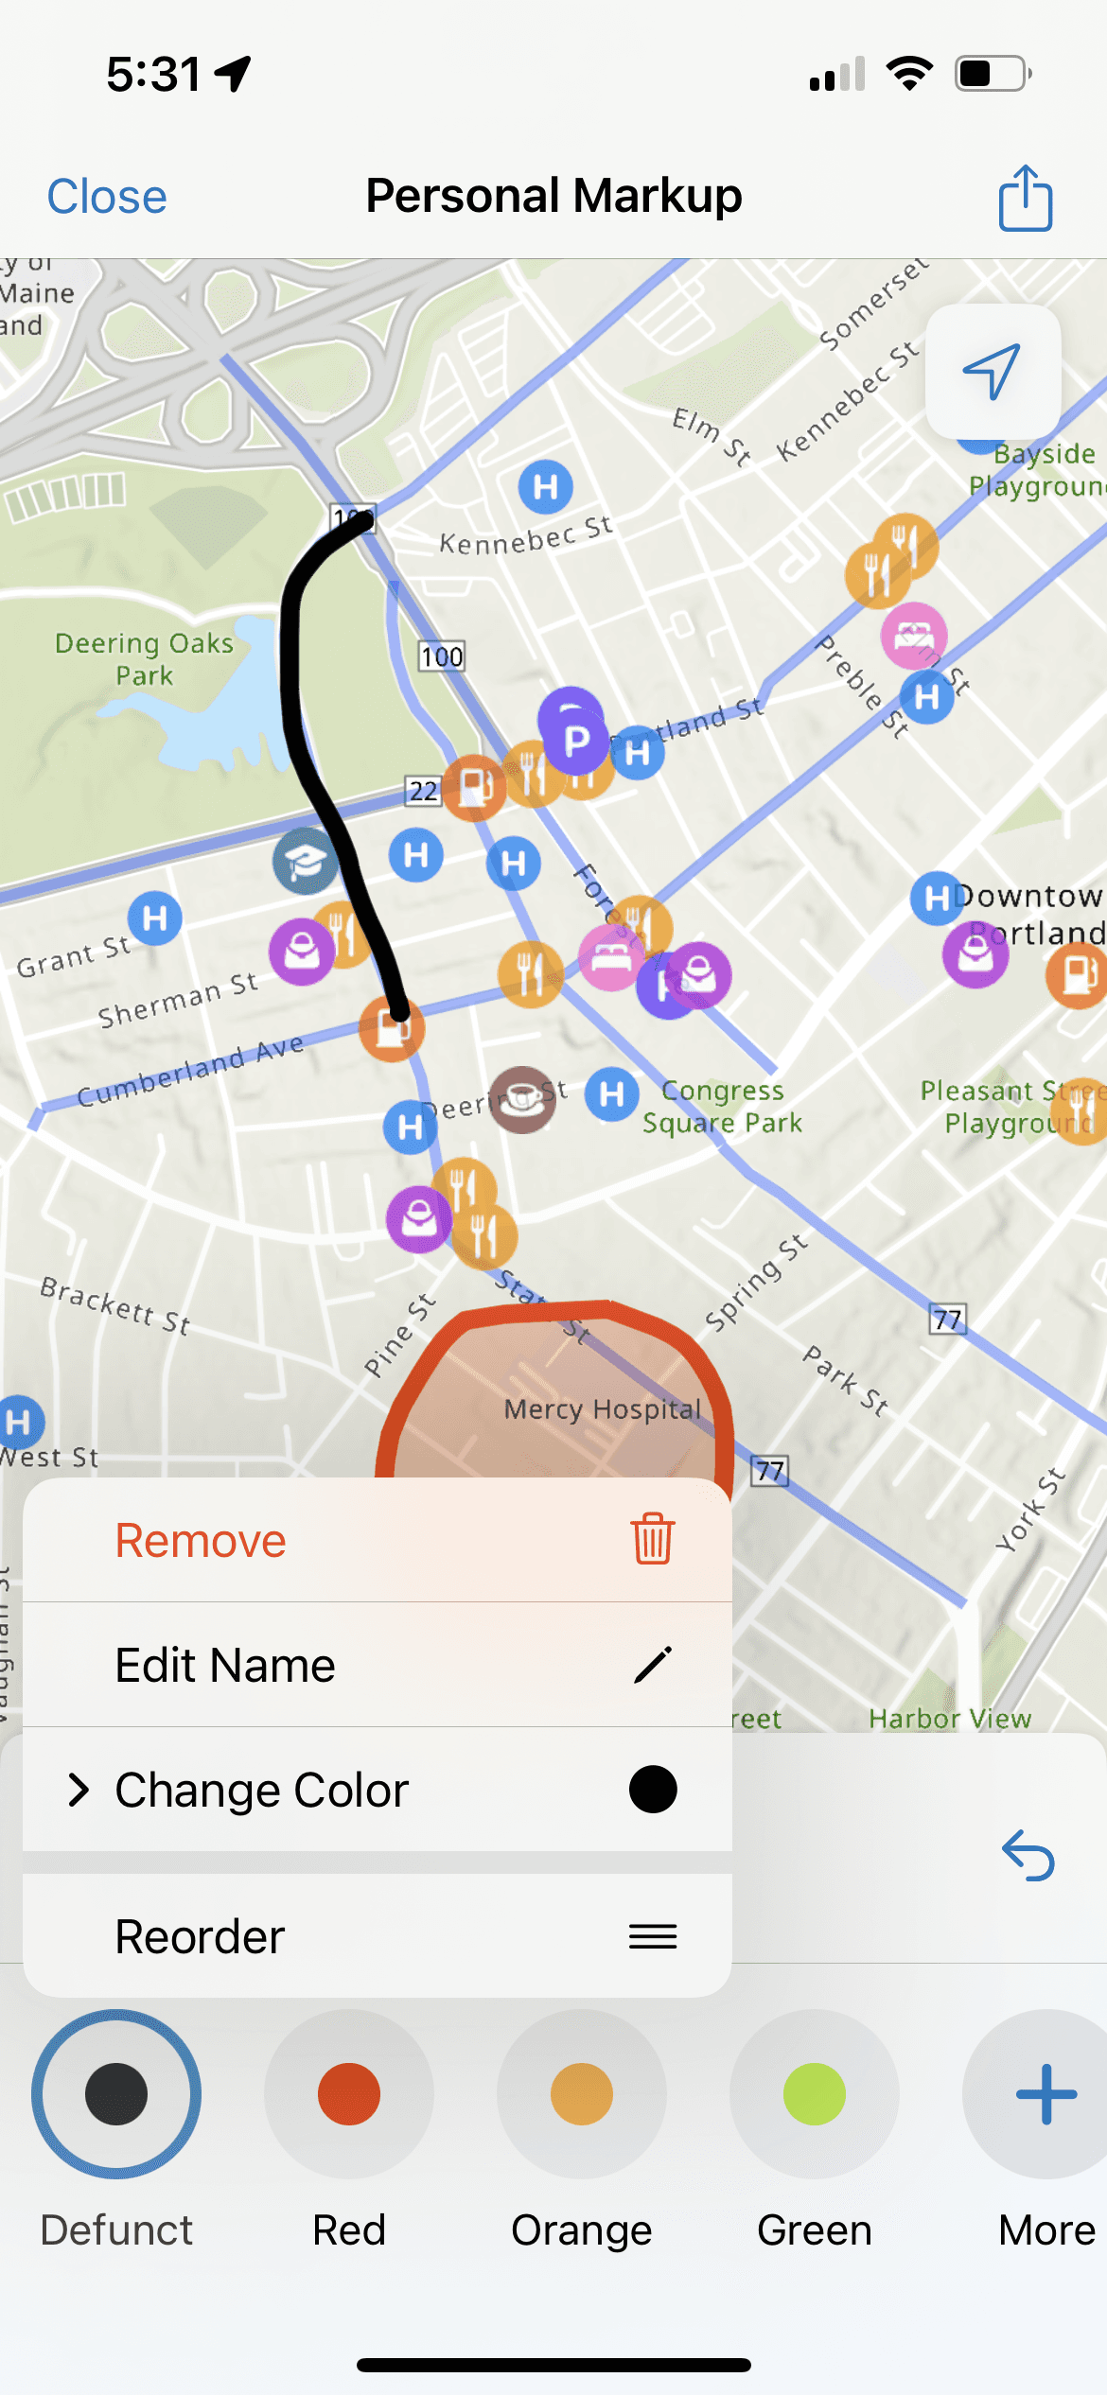Select the Orange color option
Viewport: 1107px width, 2395px height.
[582, 2093]
